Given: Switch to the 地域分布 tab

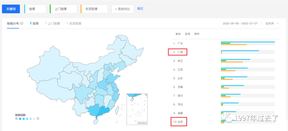Looking at the screenshot, I should [x=13, y=23].
